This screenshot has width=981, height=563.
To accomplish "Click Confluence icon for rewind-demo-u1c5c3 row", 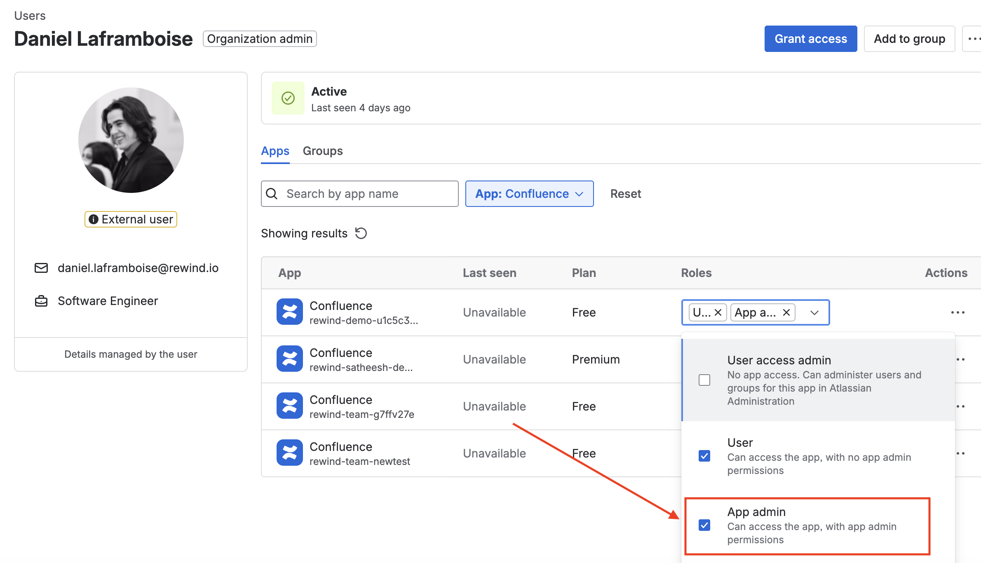I will pyautogui.click(x=290, y=312).
